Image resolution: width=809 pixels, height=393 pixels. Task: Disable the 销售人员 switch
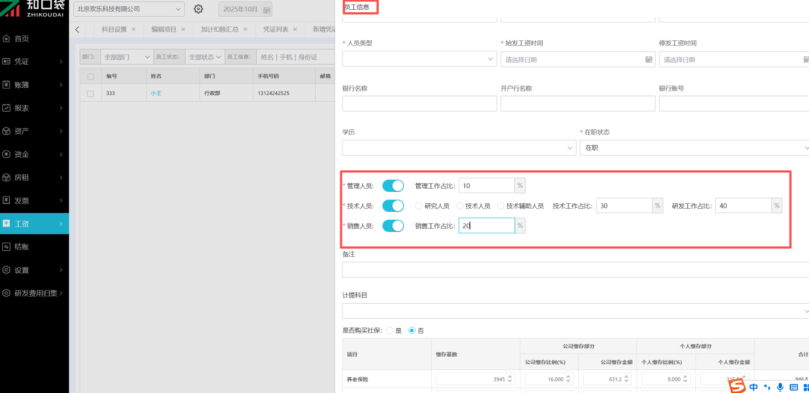pos(393,226)
